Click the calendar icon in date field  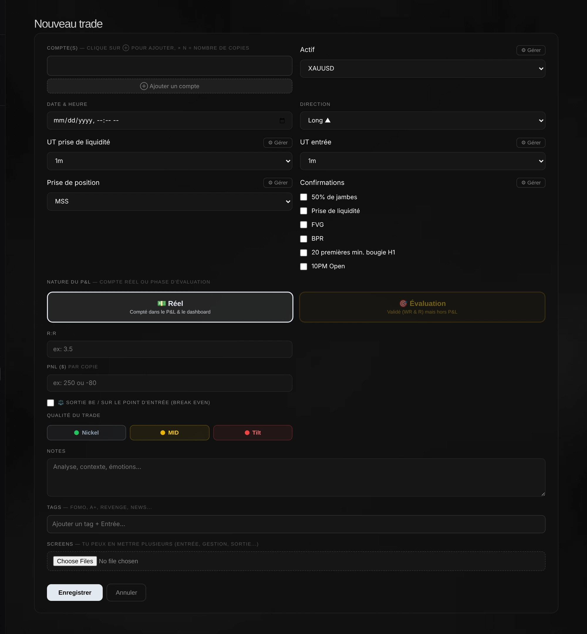282,121
